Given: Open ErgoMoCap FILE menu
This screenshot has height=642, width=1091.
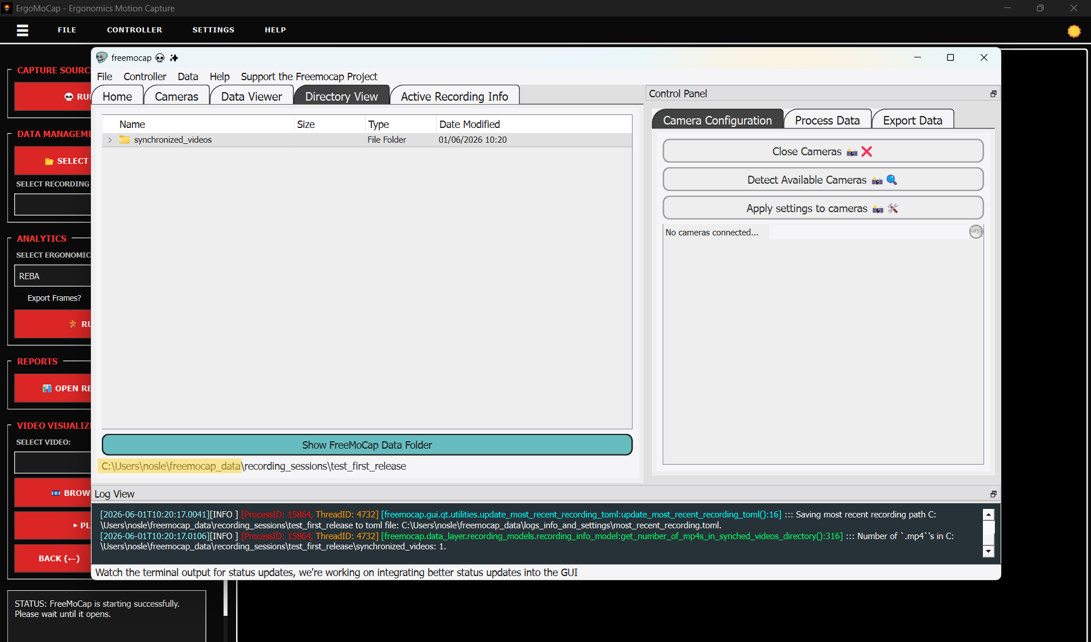Looking at the screenshot, I should 67,30.
